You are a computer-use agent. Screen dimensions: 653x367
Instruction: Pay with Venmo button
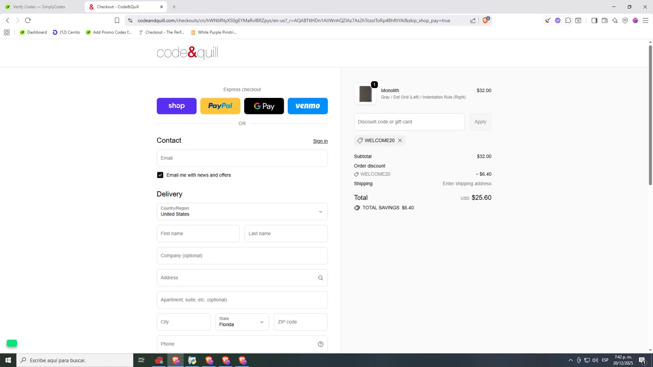[308, 106]
